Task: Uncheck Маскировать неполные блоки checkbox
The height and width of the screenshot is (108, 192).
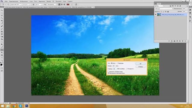Action: [108, 73]
